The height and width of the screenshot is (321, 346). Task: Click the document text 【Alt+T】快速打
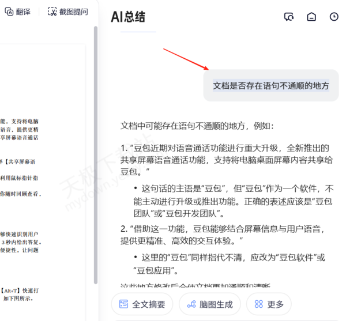20,290
